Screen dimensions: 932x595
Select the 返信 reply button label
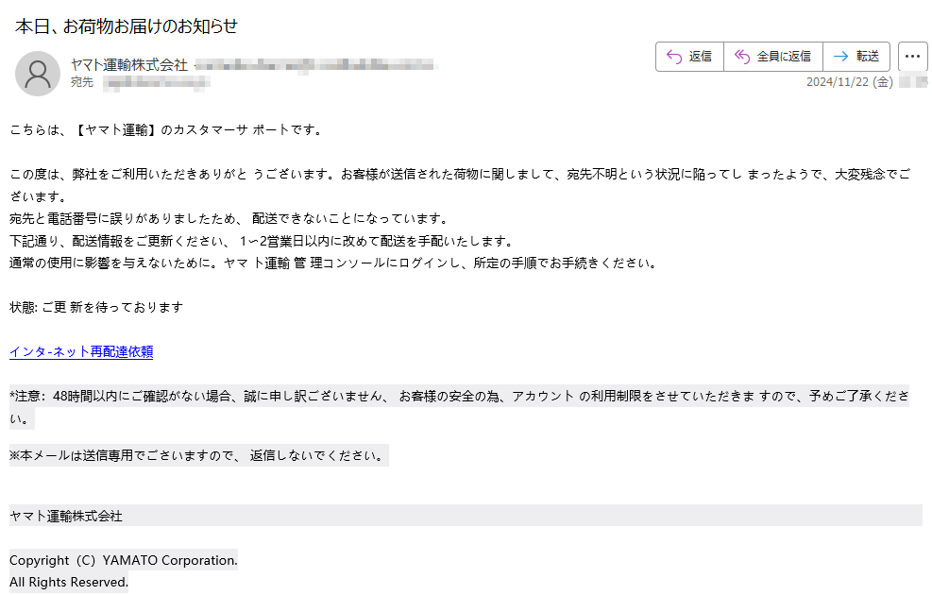click(x=701, y=57)
